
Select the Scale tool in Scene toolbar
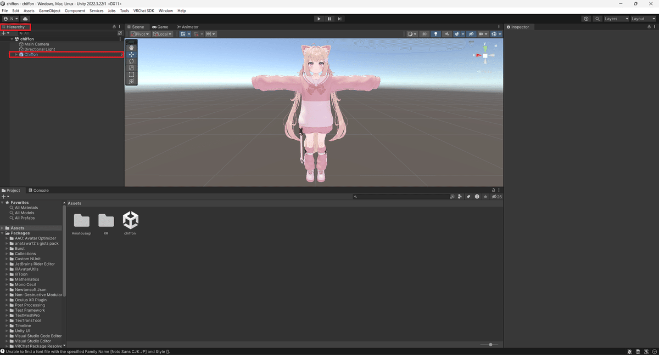(x=131, y=68)
